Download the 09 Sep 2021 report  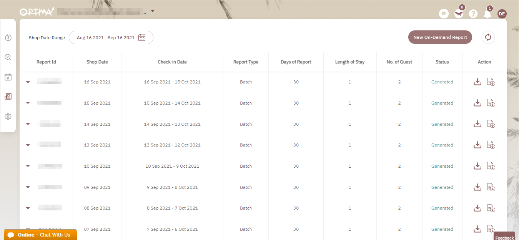477,187
